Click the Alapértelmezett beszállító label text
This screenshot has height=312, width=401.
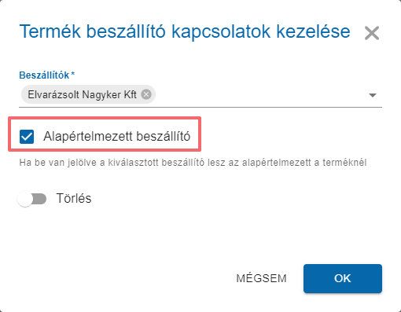click(117, 137)
